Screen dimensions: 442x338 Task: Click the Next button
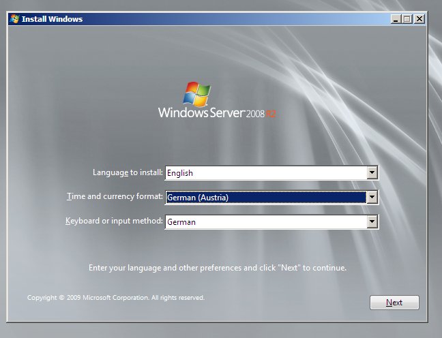(394, 303)
